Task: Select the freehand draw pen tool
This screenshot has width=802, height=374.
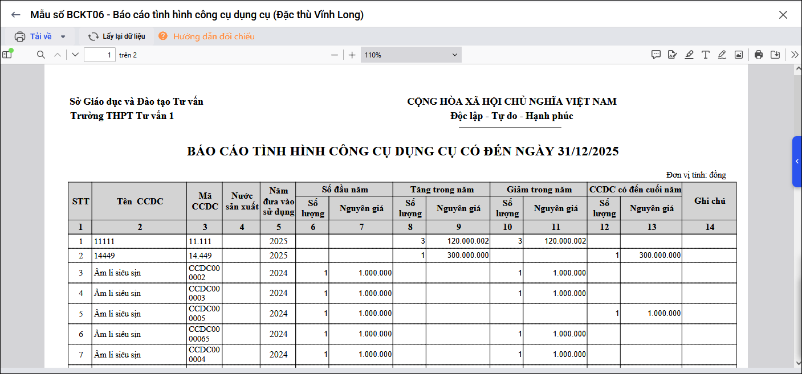Action: point(722,55)
